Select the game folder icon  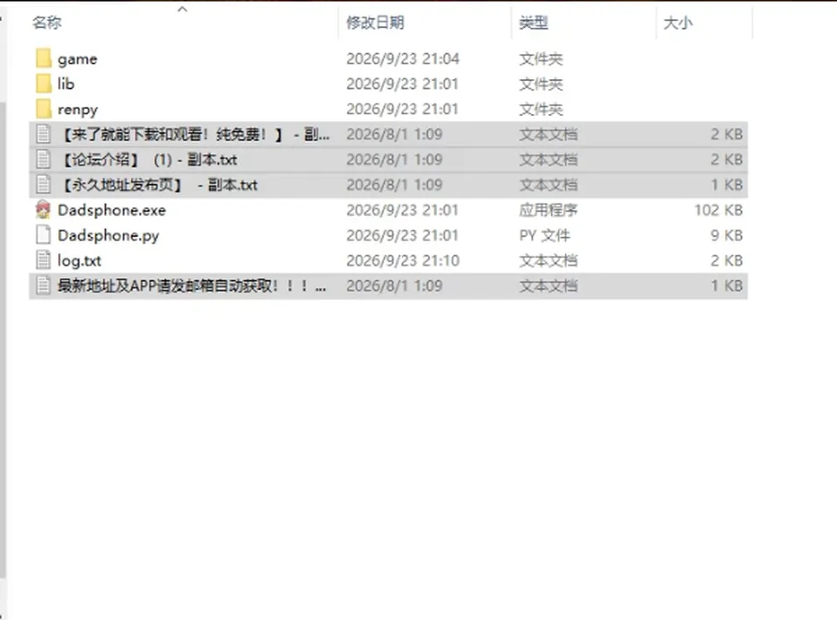pyautogui.click(x=44, y=58)
